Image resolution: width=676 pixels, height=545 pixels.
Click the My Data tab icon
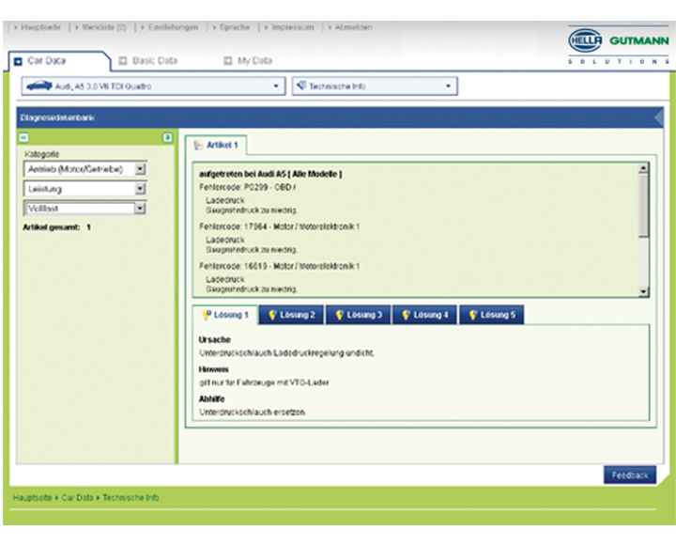coord(227,61)
